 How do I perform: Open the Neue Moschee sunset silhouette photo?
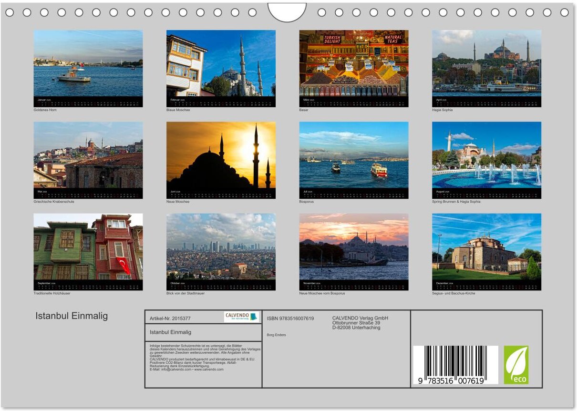pyautogui.click(x=221, y=154)
